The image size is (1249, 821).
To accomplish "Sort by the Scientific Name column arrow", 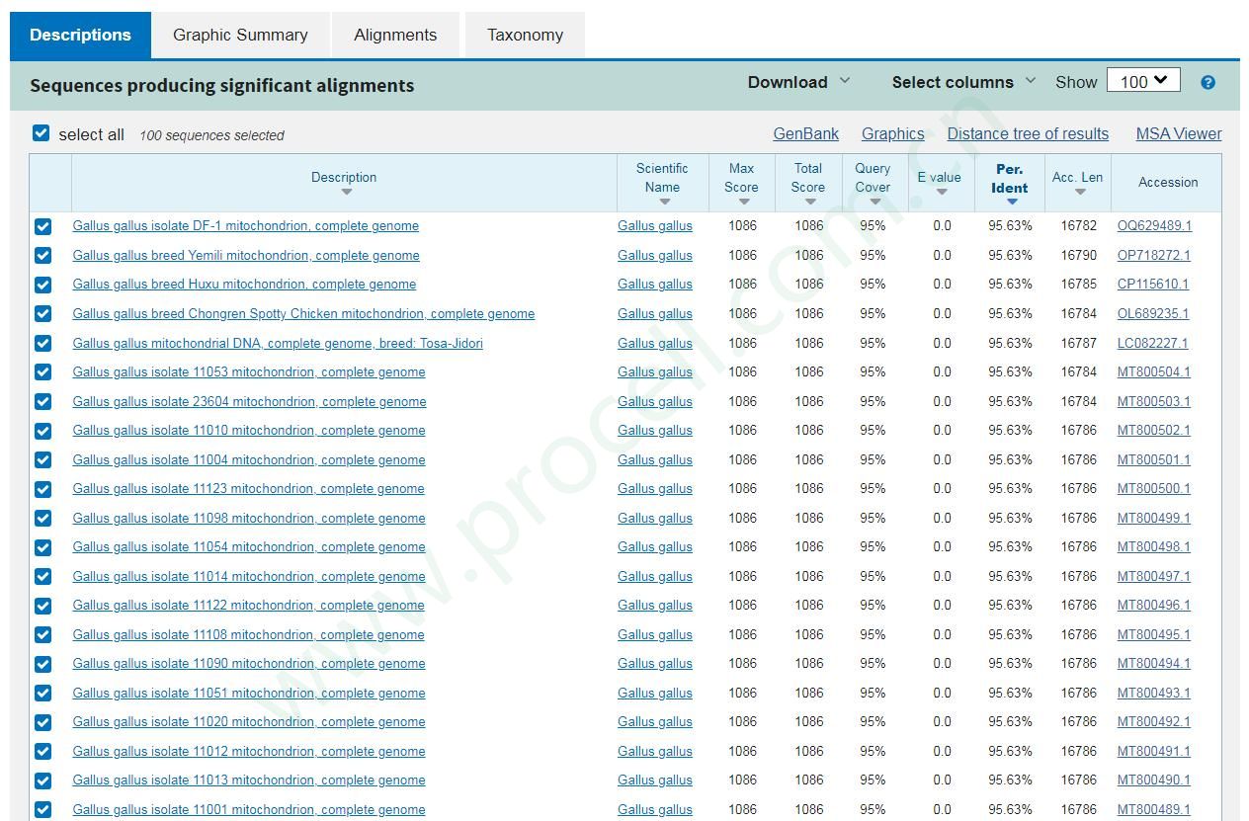I will (664, 203).
